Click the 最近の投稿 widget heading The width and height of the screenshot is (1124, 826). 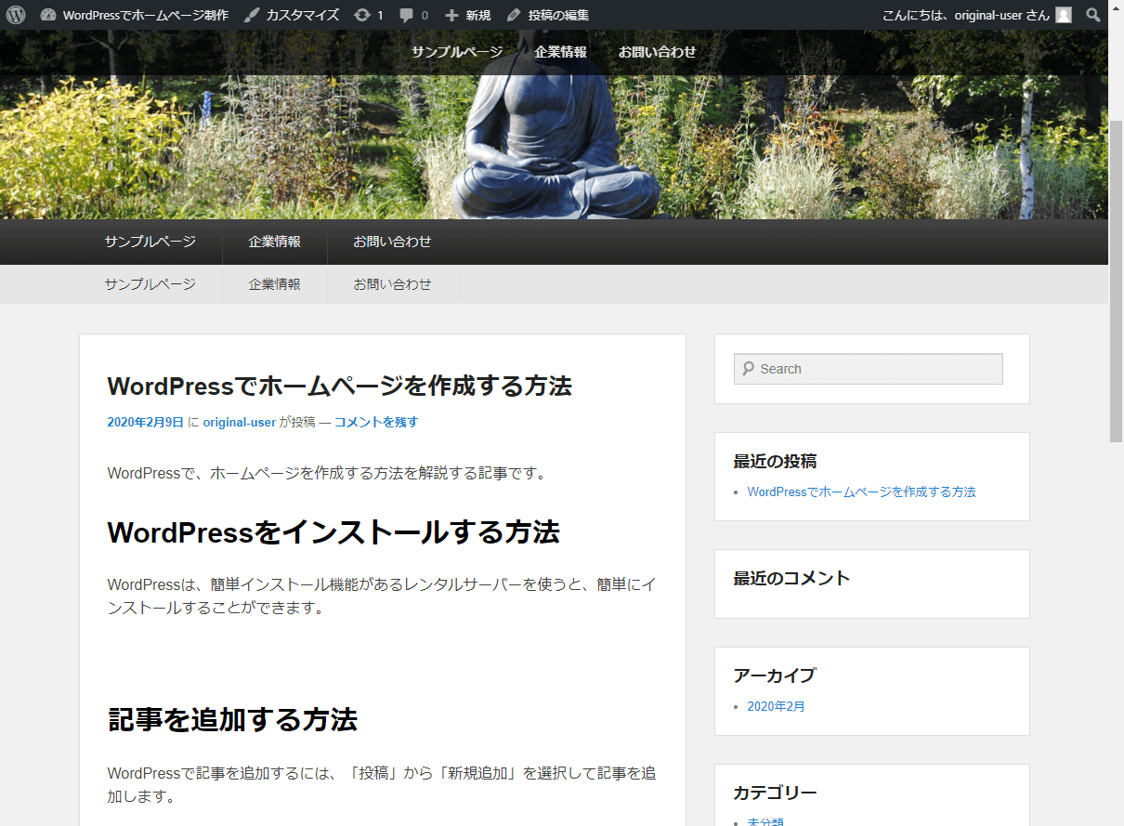(775, 462)
